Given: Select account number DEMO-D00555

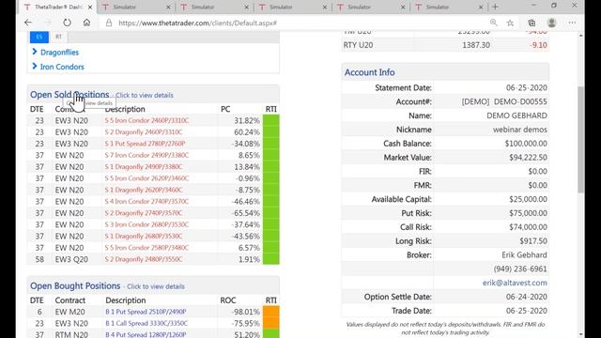Looking at the screenshot, I should click(520, 101).
